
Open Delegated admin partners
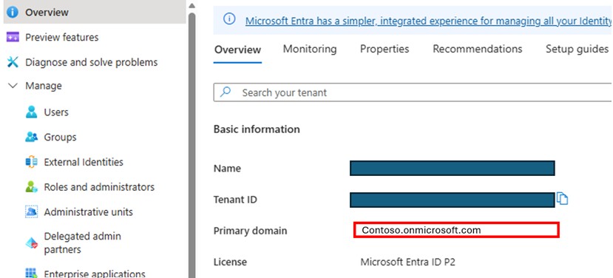tap(83, 243)
